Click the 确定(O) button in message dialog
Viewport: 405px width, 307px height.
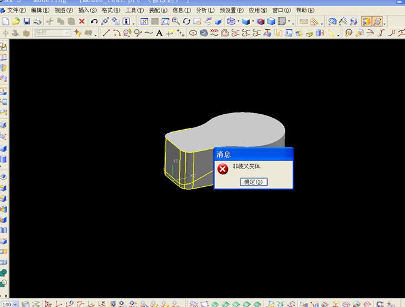pyautogui.click(x=254, y=181)
